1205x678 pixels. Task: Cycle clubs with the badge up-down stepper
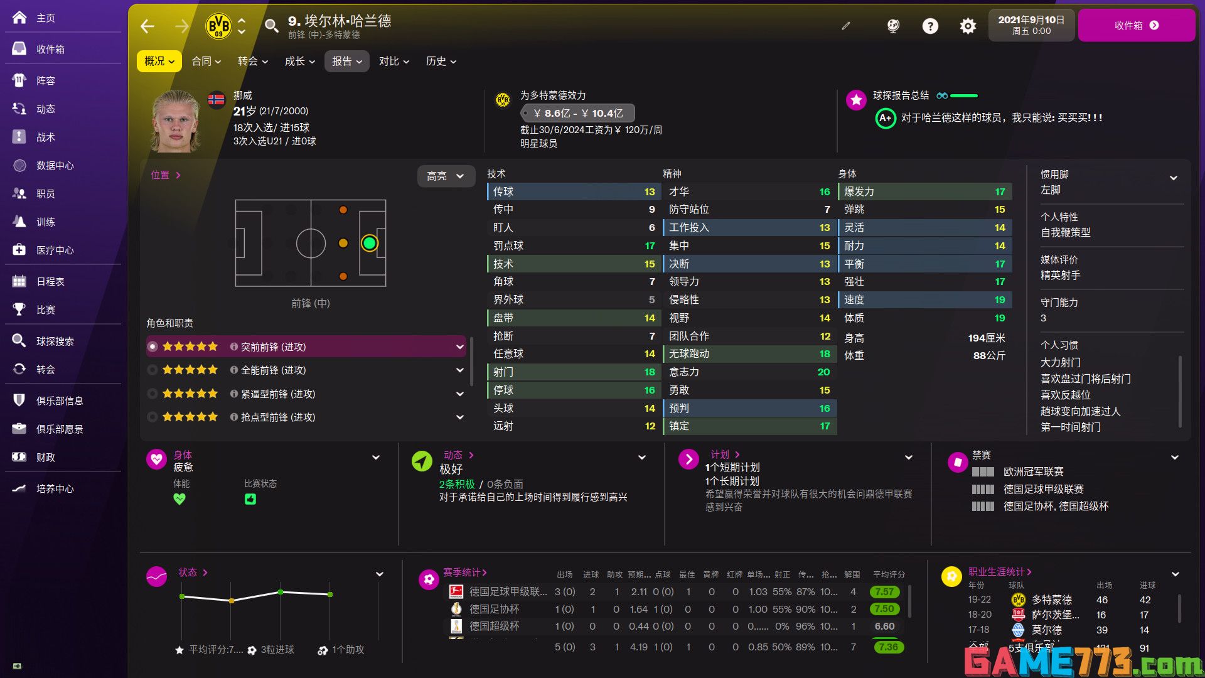coord(242,26)
